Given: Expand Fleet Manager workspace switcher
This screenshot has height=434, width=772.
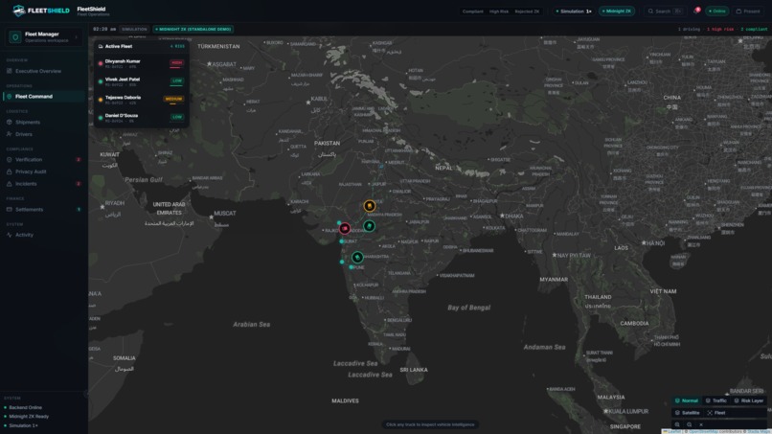Looking at the screenshot, I should (x=44, y=37).
